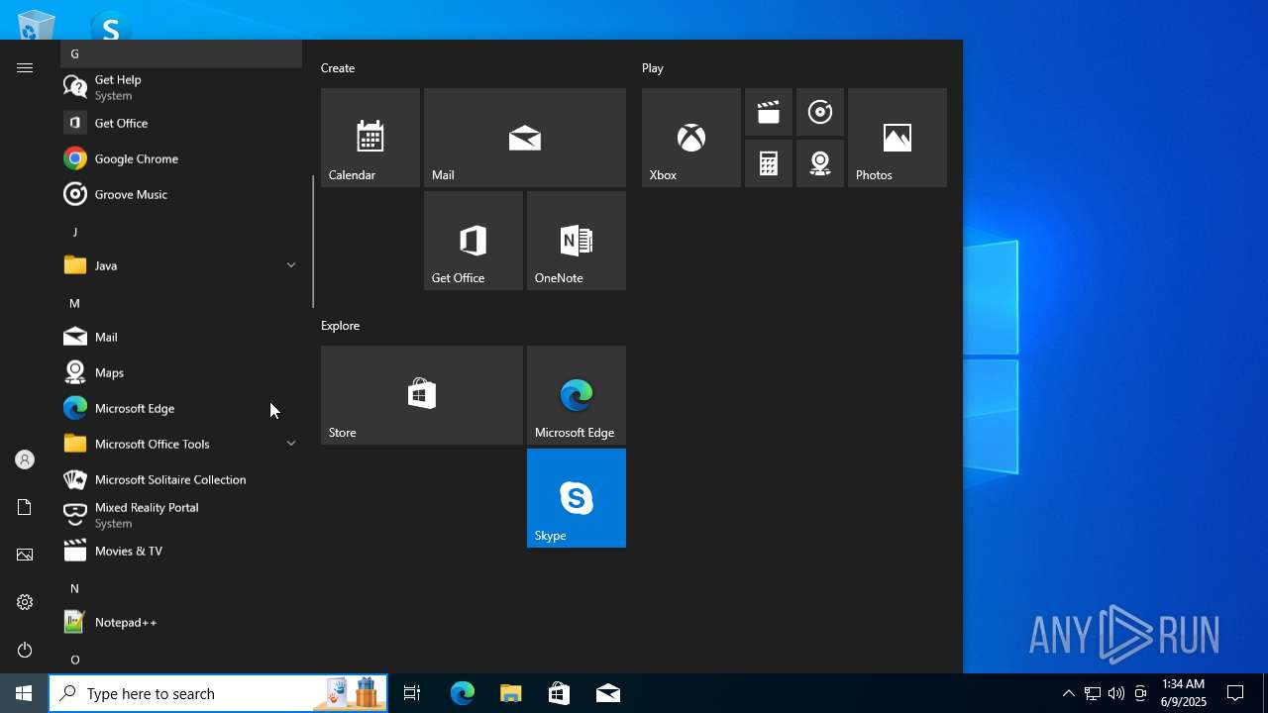1268x713 pixels.
Task: Jump to letter J header
Action: tap(181, 232)
